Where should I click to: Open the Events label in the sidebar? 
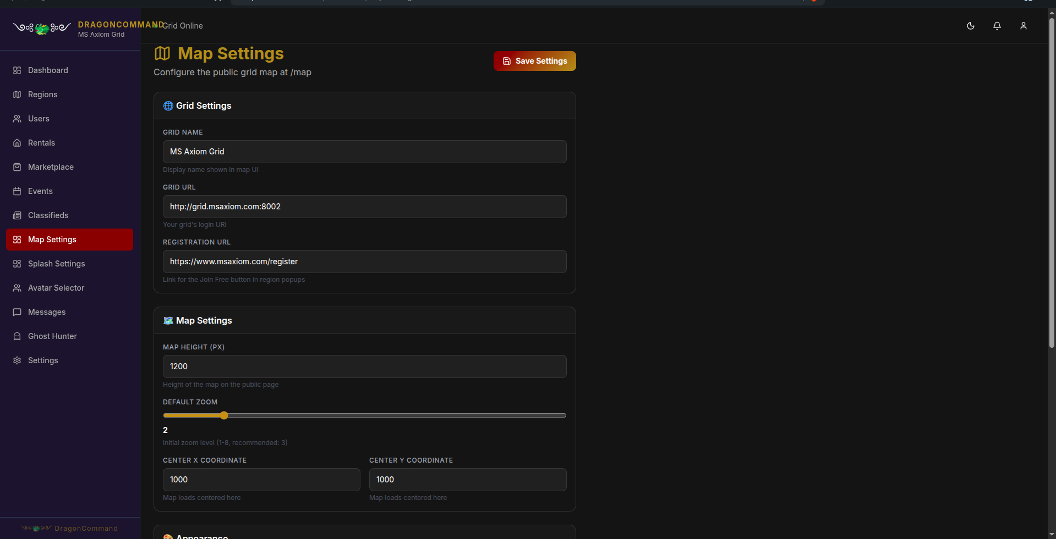(40, 191)
